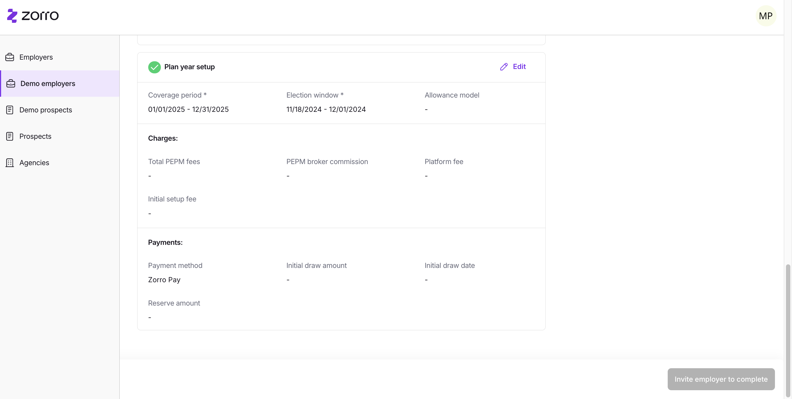
Task: Open the MP user avatar menu
Action: tap(766, 16)
